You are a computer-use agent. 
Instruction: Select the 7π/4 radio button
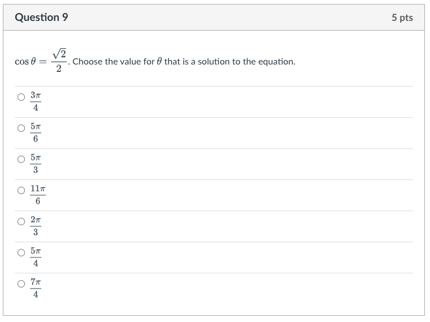(x=21, y=284)
